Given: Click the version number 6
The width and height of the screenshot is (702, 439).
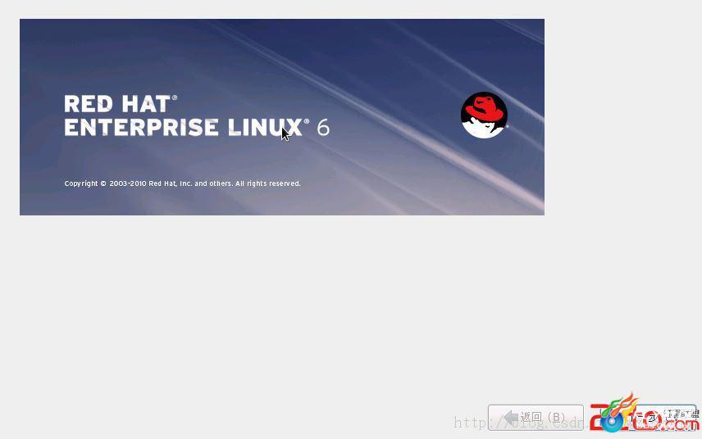Looking at the screenshot, I should click(323, 128).
